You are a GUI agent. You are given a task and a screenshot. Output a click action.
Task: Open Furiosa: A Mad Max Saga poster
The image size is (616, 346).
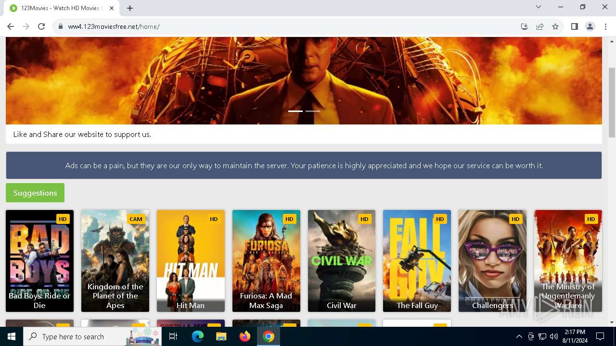266,261
